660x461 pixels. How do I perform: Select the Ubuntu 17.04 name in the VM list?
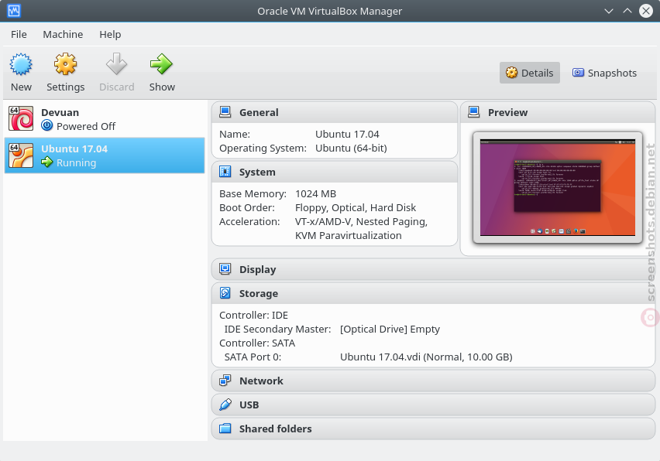[74, 149]
